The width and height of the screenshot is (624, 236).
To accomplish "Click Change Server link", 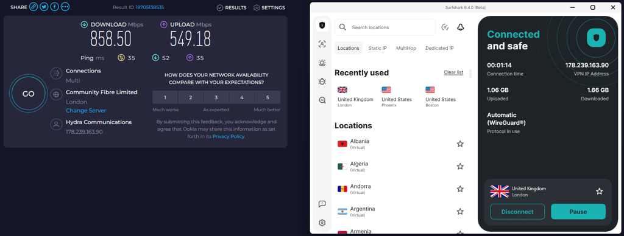I will (x=86, y=111).
